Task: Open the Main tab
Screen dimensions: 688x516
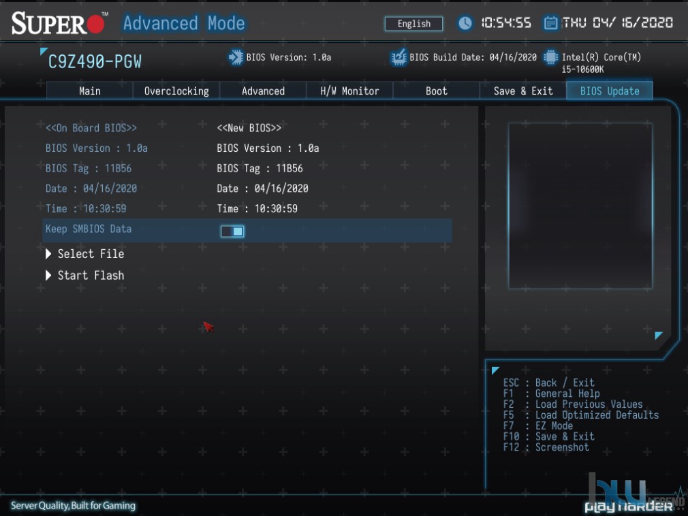Action: click(x=89, y=91)
